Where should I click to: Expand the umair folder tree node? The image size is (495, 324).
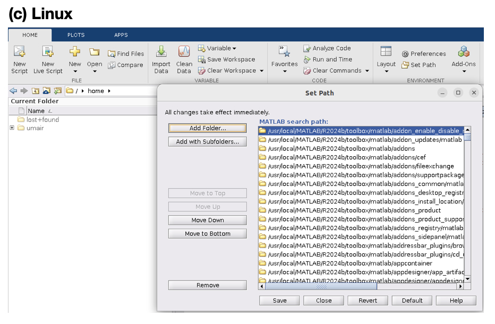[x=12, y=128]
